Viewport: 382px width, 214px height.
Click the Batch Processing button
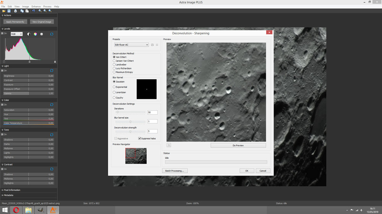175,171
